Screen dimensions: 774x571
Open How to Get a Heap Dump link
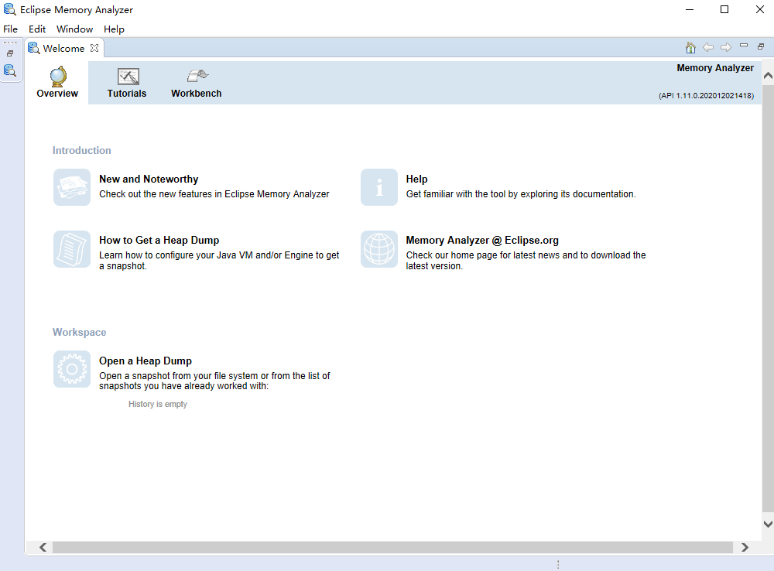coord(159,241)
